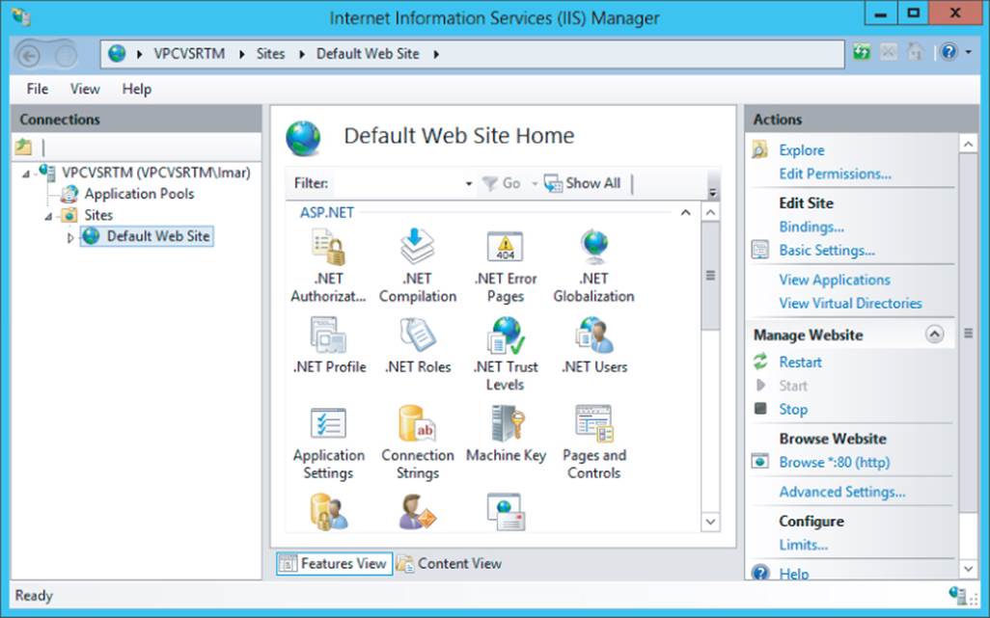Viewport: 990px width, 618px height.
Task: Open Bindings link
Action: coord(811,227)
